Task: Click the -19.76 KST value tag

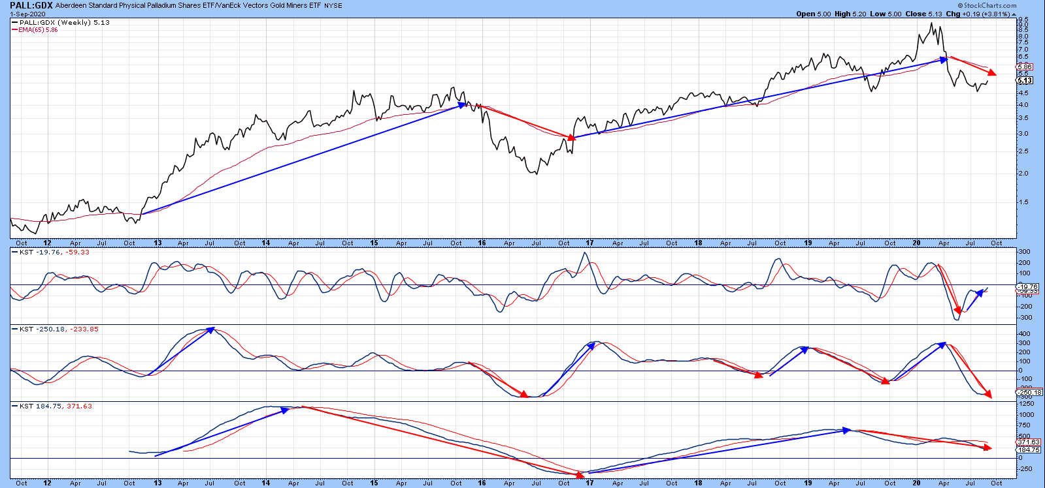Action: [1027, 287]
